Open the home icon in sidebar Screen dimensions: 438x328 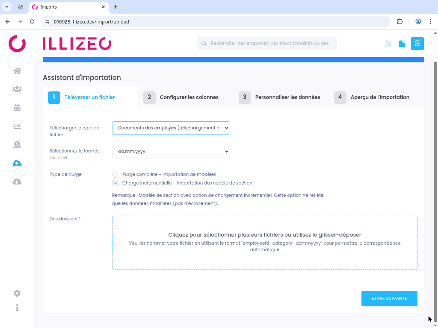pyautogui.click(x=17, y=71)
